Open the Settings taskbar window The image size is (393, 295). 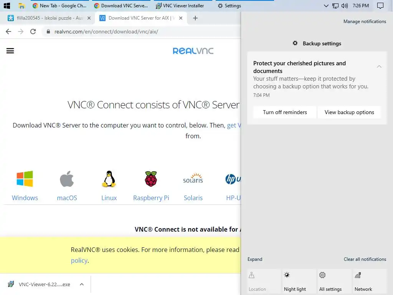click(x=244, y=5)
